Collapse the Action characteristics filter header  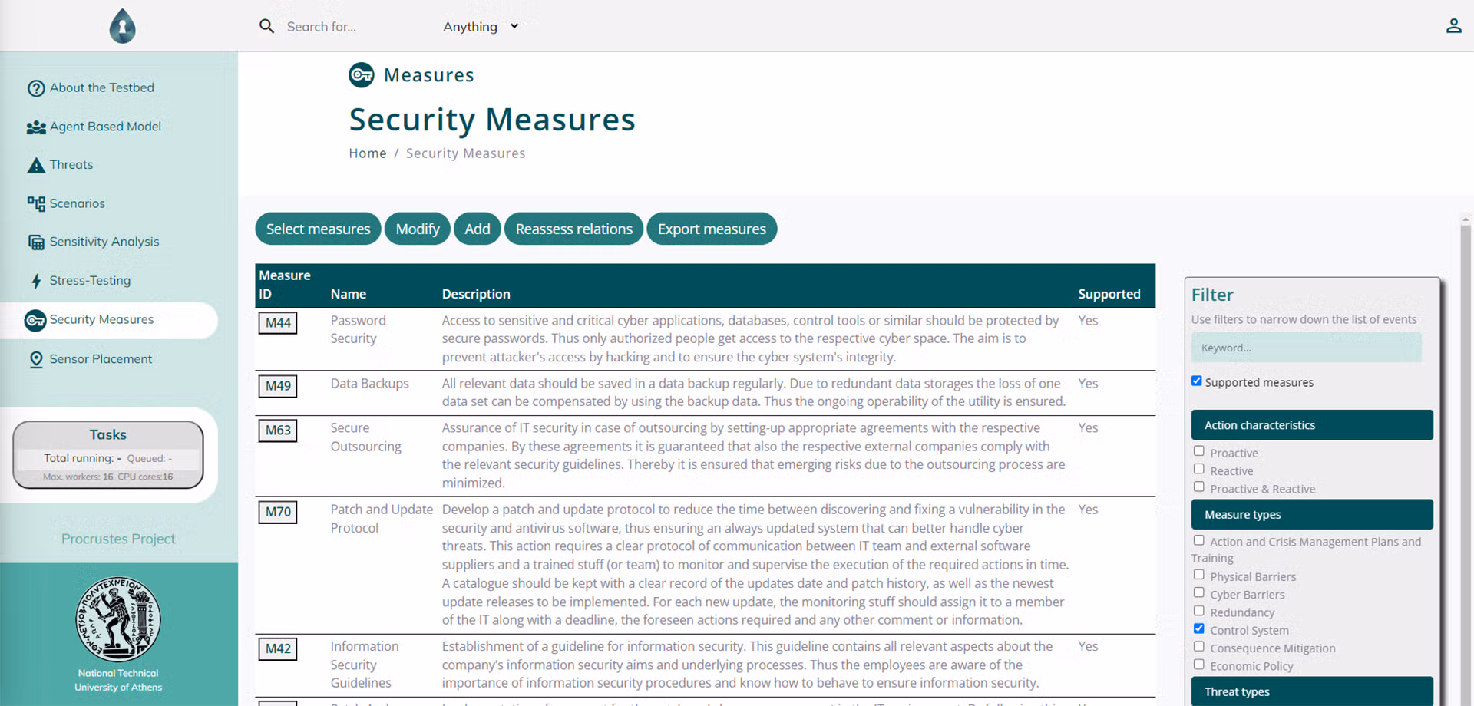[x=1312, y=425]
